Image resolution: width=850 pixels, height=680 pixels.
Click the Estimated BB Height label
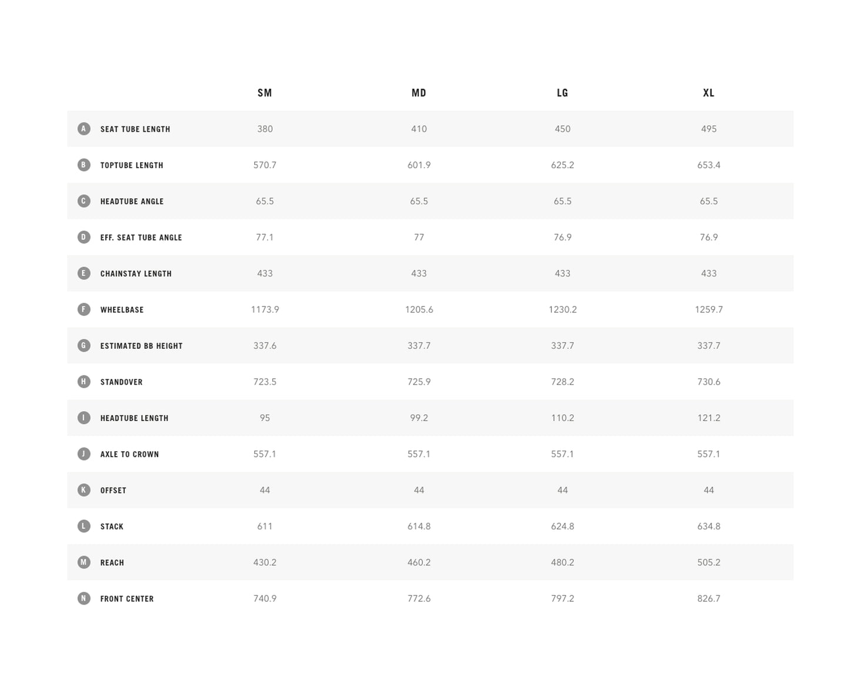click(x=141, y=346)
